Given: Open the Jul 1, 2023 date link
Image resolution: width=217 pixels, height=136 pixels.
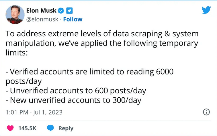Looking at the screenshot, I should point(48,113).
